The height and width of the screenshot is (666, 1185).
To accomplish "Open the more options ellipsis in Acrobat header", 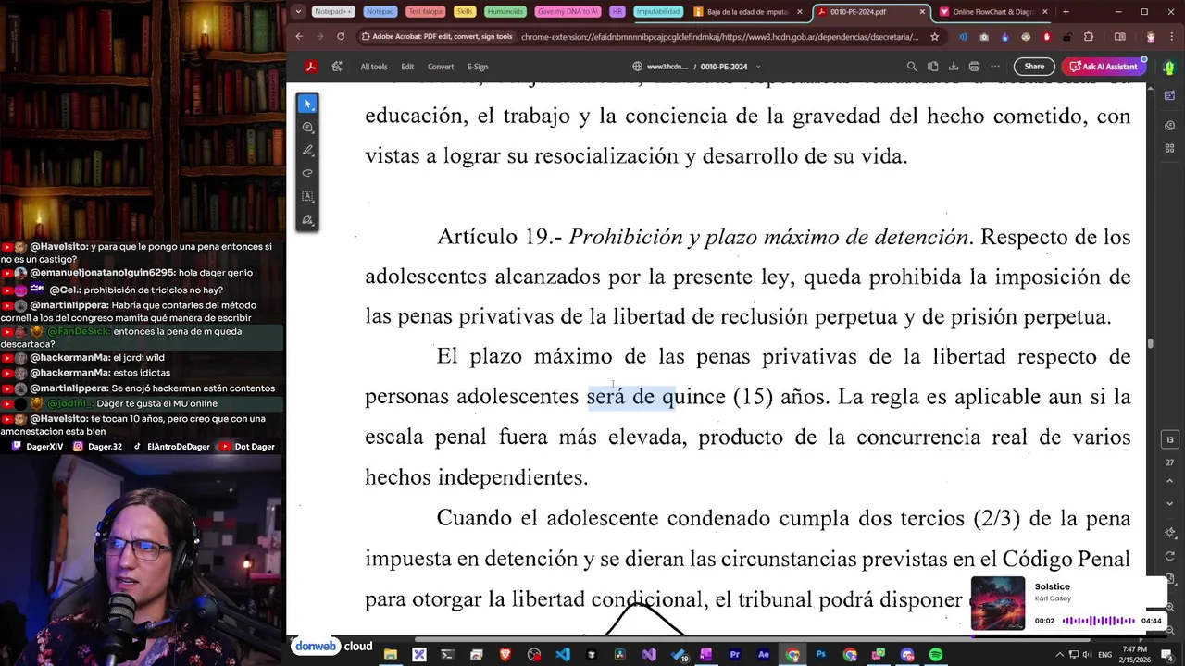I will tap(995, 67).
